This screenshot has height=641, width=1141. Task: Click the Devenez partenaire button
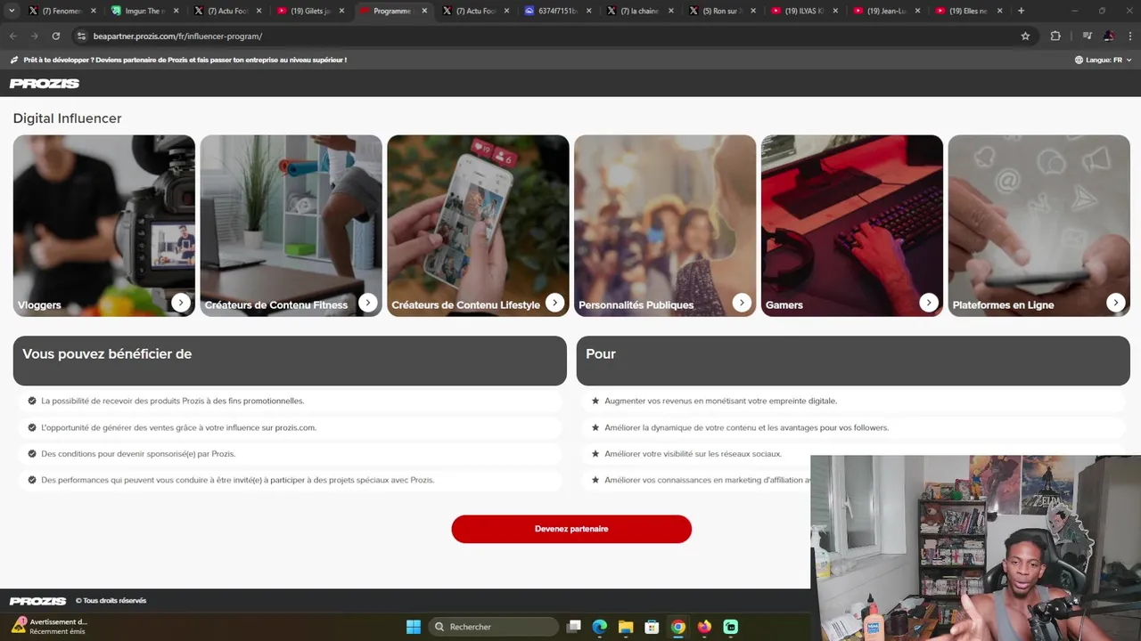(571, 529)
